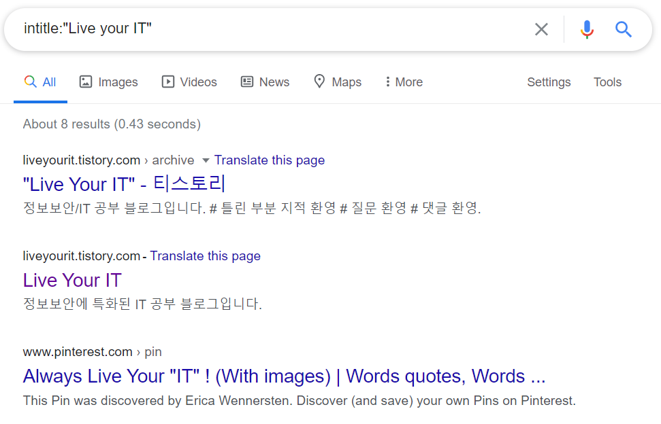Translate the first tistory archive result
Image resolution: width=661 pixels, height=424 pixels.
click(x=270, y=160)
